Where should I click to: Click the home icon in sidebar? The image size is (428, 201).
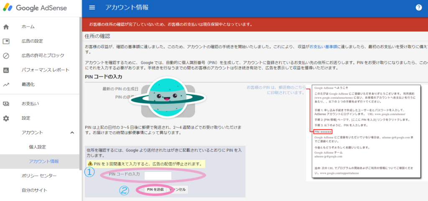pyautogui.click(x=6, y=27)
